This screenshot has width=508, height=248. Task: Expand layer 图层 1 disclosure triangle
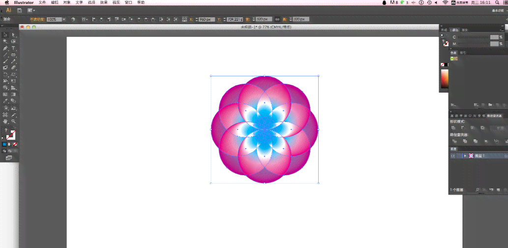(x=465, y=156)
